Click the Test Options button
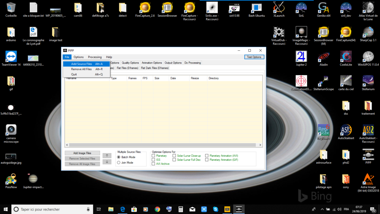Viewport: 380px width, 214px height. tap(254, 57)
